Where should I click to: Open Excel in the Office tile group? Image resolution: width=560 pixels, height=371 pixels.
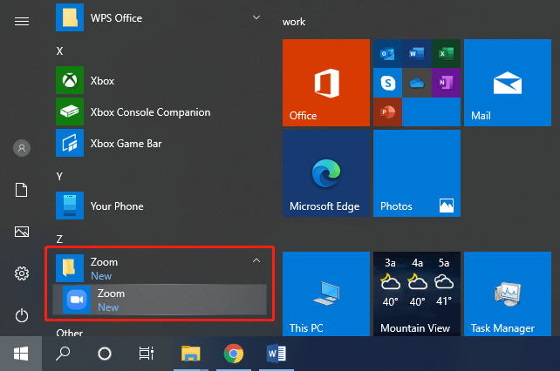coord(446,53)
